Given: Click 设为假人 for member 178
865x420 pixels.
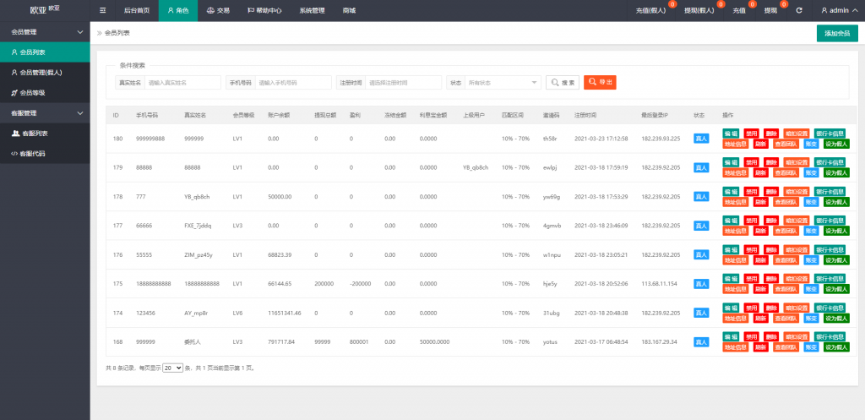Looking at the screenshot, I should 837,201.
